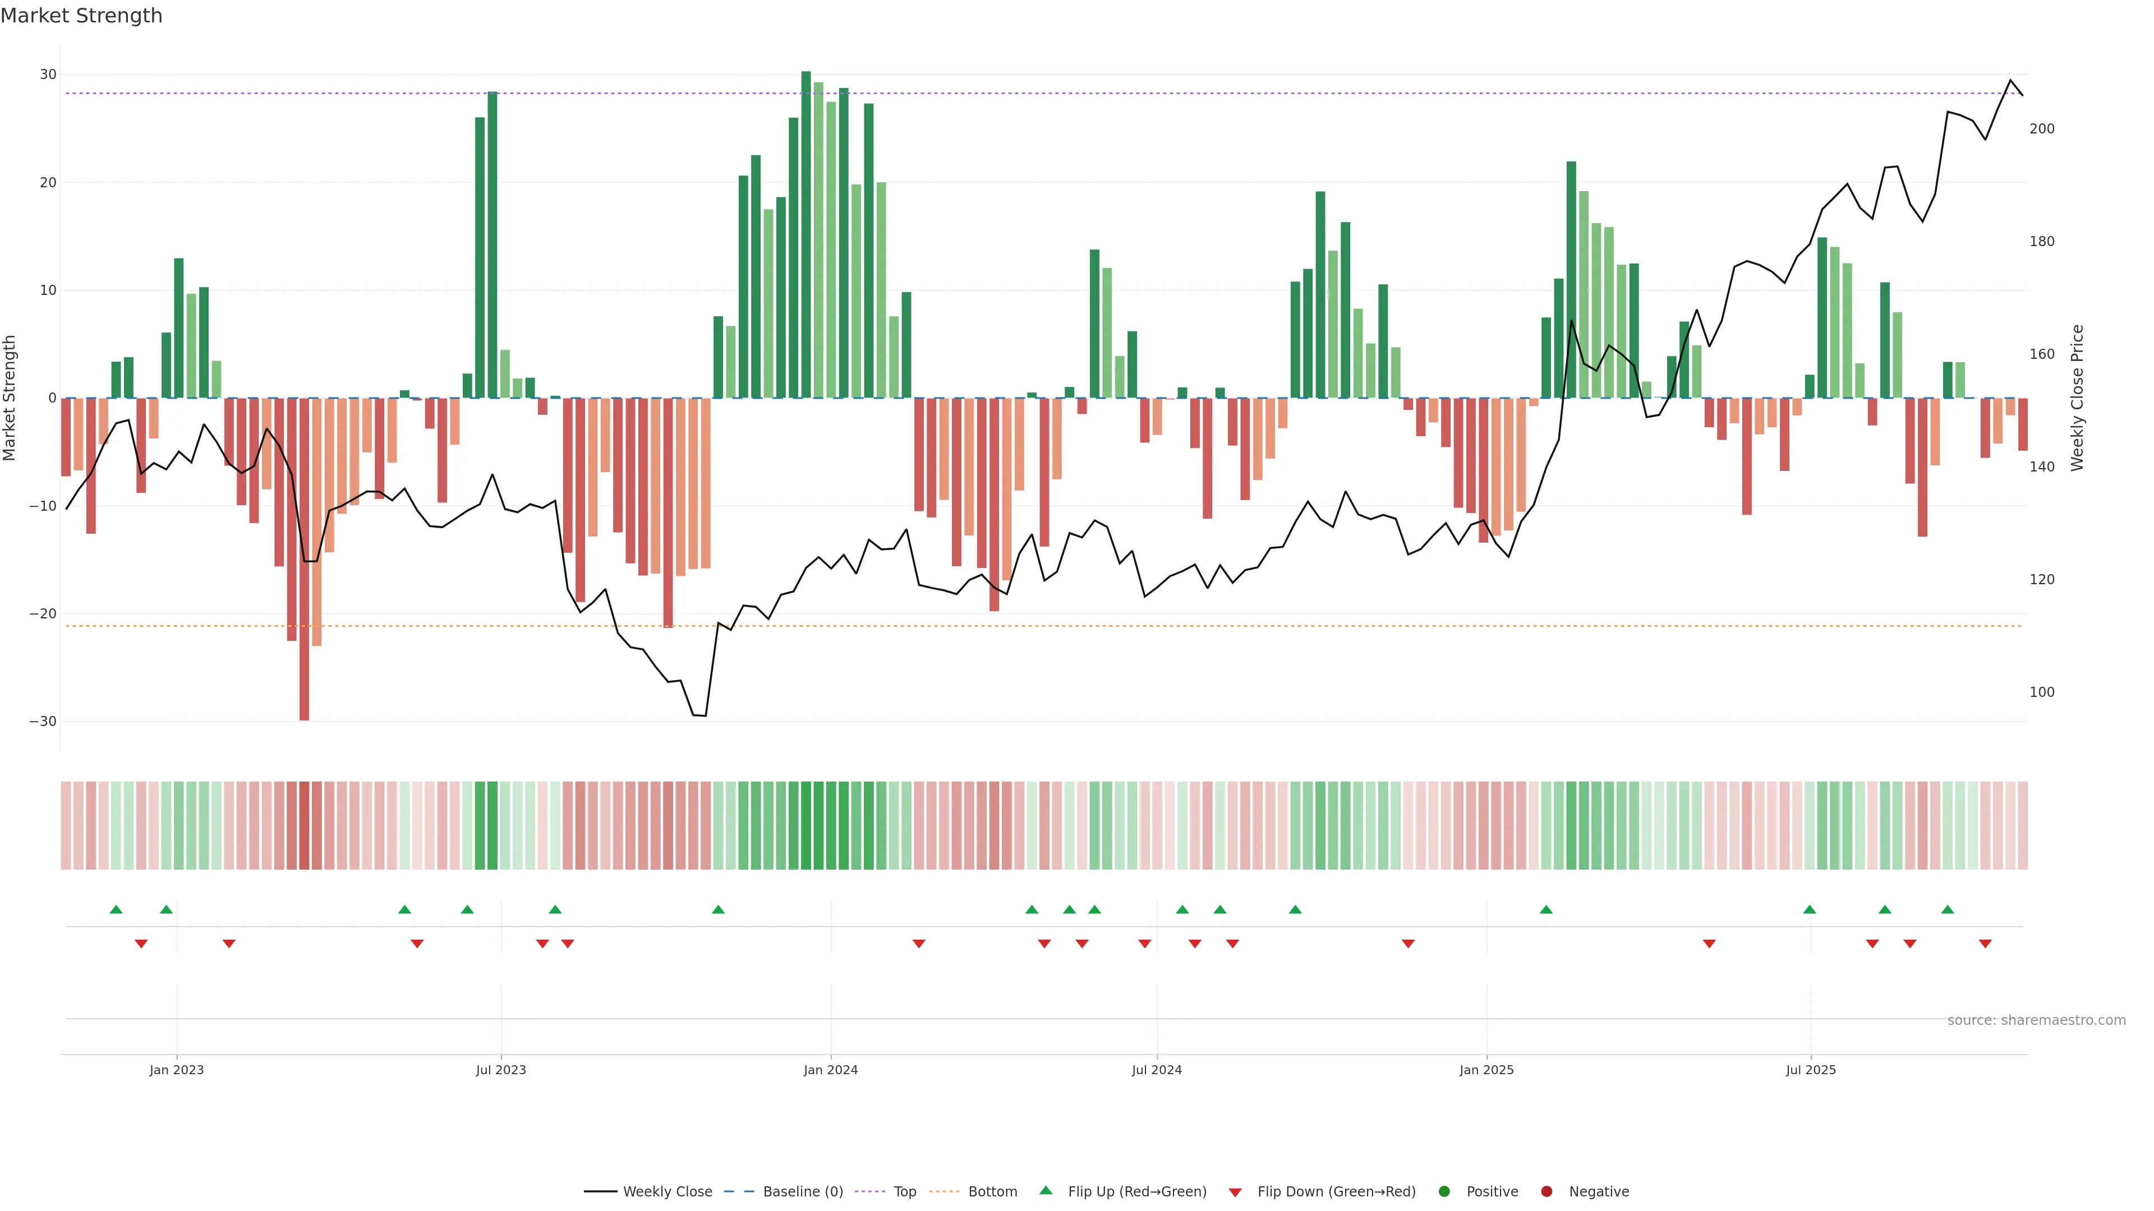Click the Jul 2024 axis label
This screenshot has height=1211, width=2154.
1157,1070
